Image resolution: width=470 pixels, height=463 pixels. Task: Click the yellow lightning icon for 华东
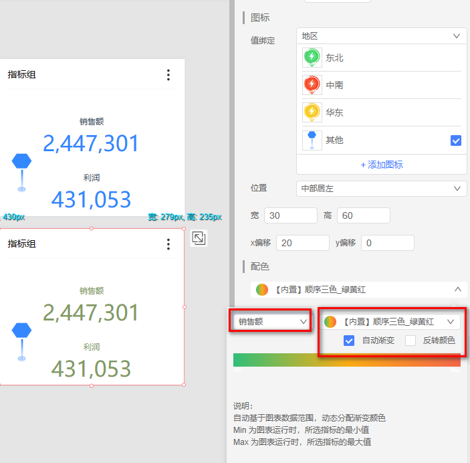(312, 112)
